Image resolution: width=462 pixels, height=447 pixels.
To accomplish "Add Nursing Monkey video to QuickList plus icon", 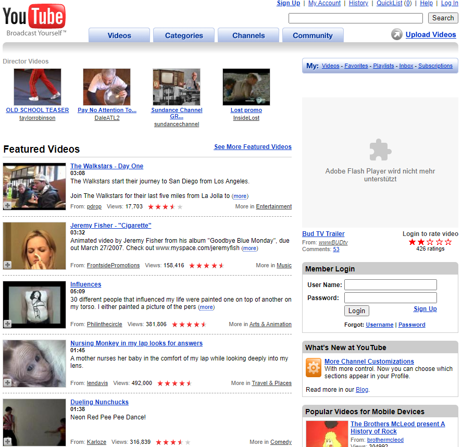I will (x=7, y=382).
